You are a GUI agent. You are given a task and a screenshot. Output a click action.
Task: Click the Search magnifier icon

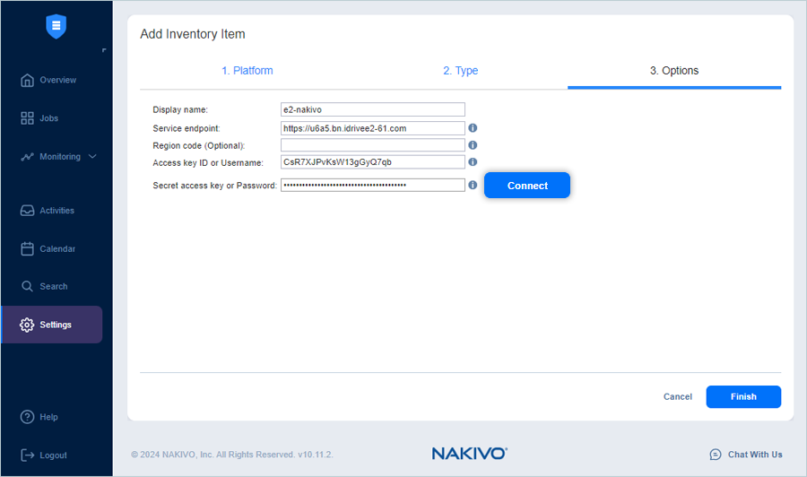pyautogui.click(x=27, y=286)
